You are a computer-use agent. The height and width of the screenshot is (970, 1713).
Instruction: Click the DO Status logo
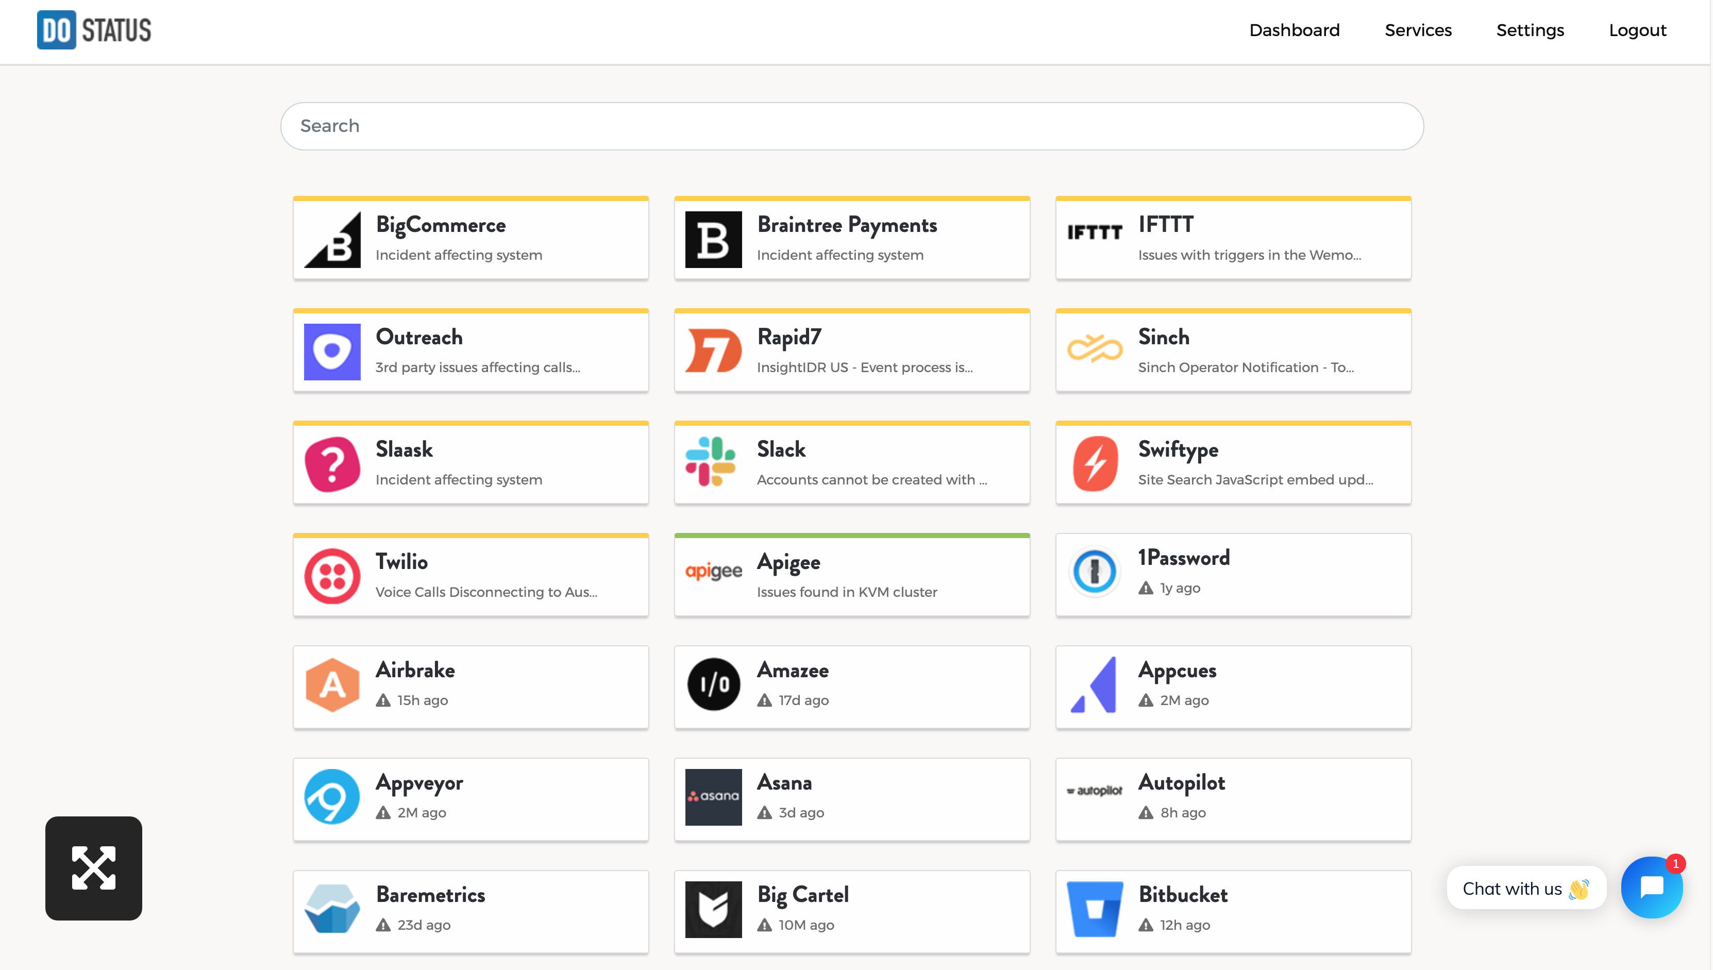coord(94,30)
